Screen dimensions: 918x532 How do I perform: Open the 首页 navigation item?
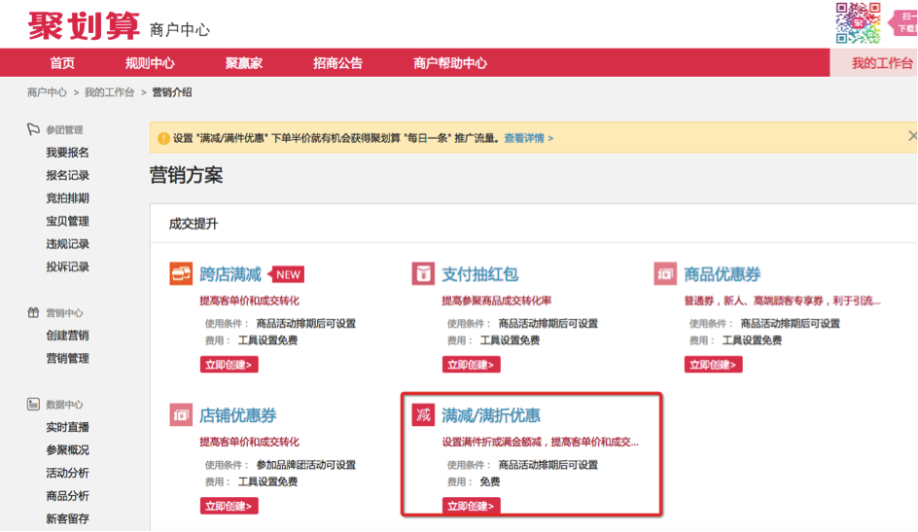tap(62, 63)
